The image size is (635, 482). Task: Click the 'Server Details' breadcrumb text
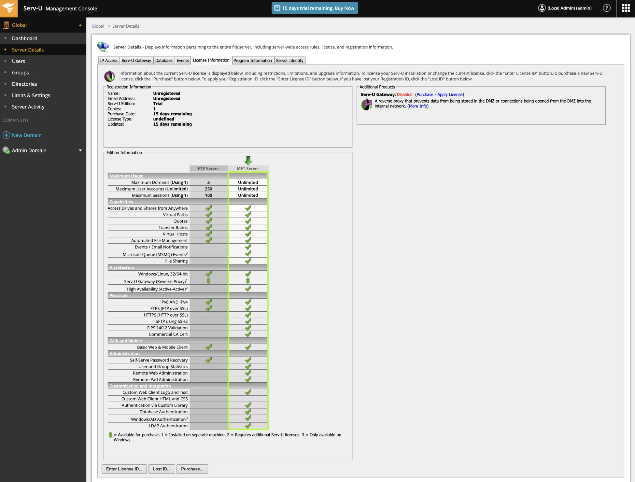(126, 26)
